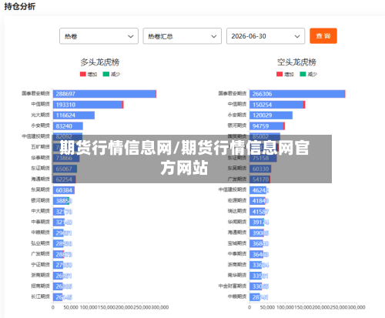The width and height of the screenshot is (385, 318).
Task: Toggle 减少 legend in 多头龙虎榜 chart
Action: (x=112, y=74)
